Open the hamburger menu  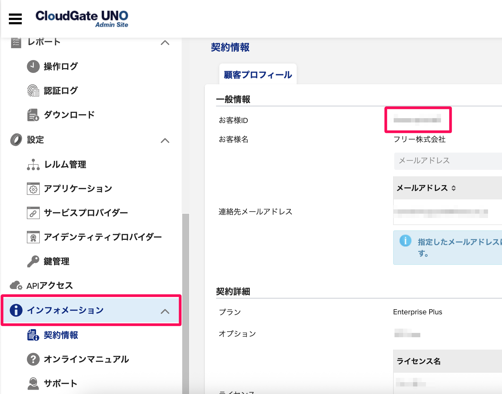(x=15, y=19)
